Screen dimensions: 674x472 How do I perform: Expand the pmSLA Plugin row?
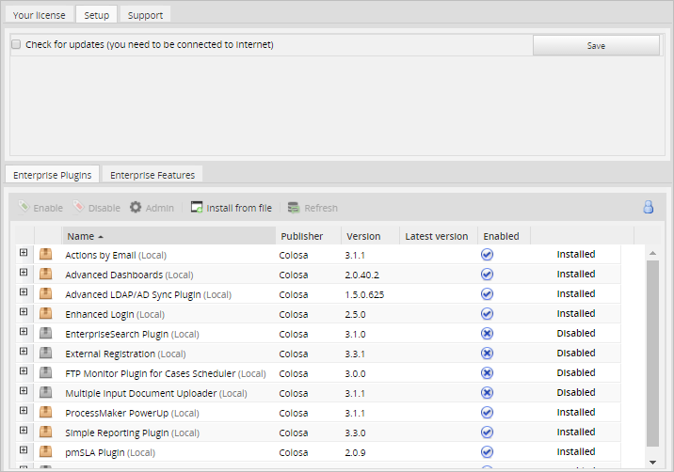(24, 451)
